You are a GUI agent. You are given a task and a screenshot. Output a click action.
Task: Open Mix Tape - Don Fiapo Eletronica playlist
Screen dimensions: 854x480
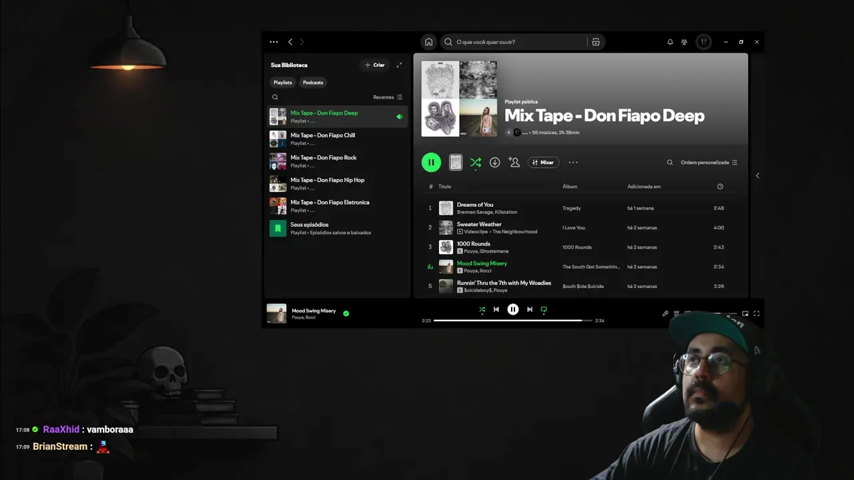pyautogui.click(x=338, y=206)
